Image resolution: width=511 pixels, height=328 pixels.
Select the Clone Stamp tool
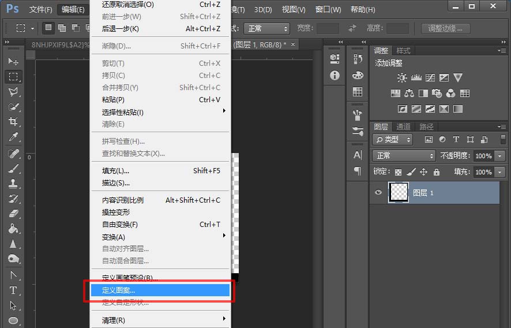[x=13, y=184]
